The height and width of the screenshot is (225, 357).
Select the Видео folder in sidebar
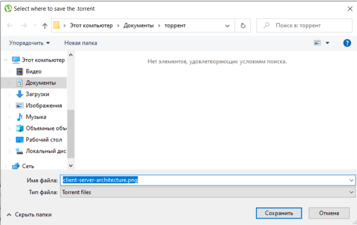[33, 71]
